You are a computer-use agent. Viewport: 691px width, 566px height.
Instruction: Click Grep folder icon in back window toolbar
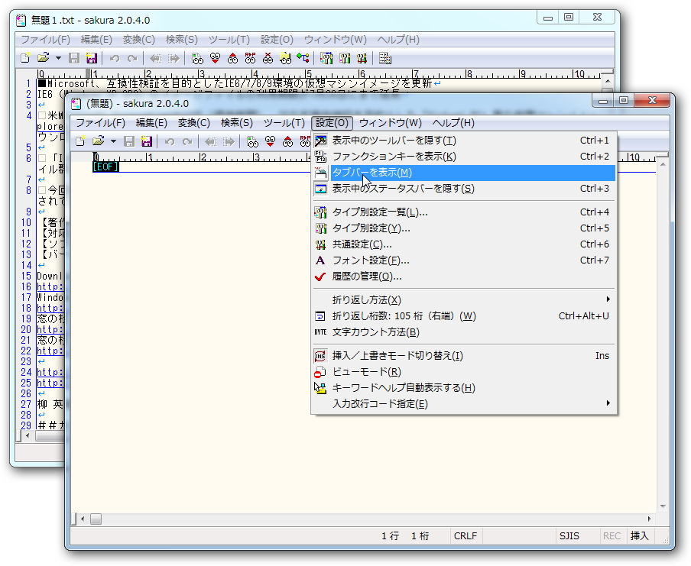[x=286, y=58]
